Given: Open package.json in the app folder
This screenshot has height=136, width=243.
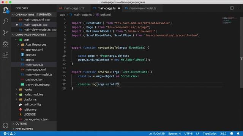Looking at the screenshot, I should (x=34, y=80).
